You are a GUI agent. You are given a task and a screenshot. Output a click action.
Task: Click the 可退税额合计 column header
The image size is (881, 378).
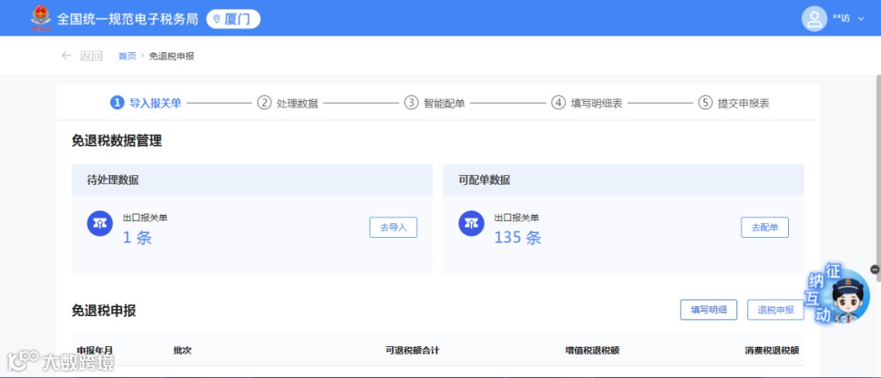point(413,350)
